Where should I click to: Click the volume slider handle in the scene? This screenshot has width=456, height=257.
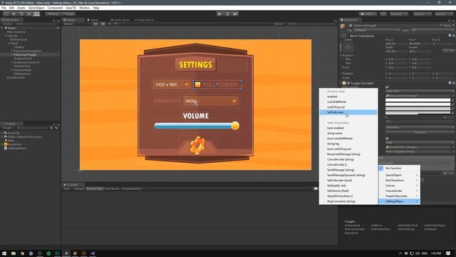pyautogui.click(x=235, y=126)
